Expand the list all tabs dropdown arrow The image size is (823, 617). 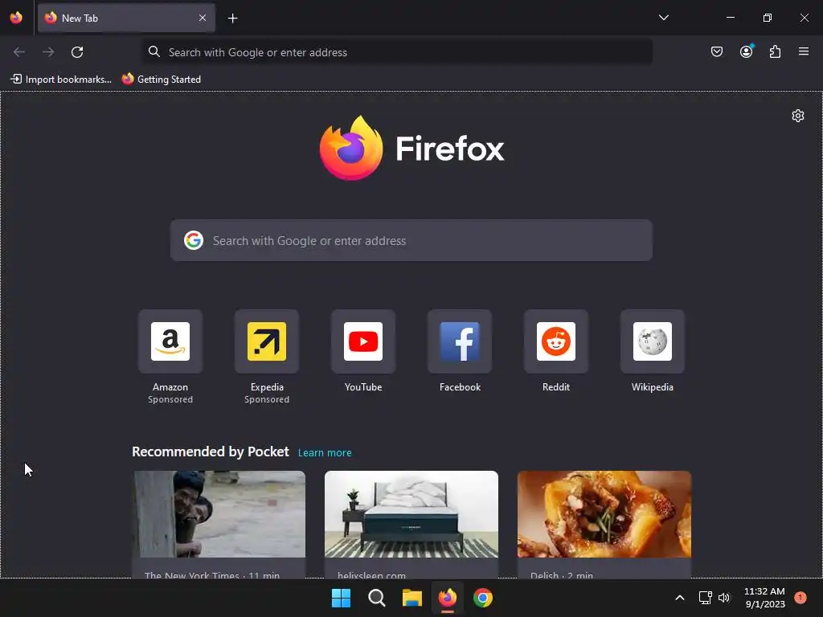click(663, 18)
